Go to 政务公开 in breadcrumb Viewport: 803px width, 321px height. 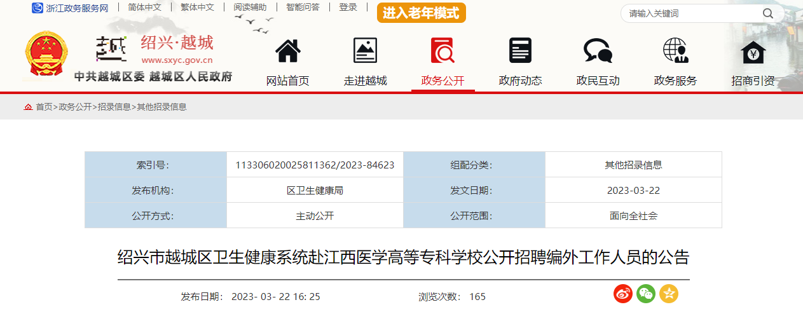pyautogui.click(x=75, y=107)
